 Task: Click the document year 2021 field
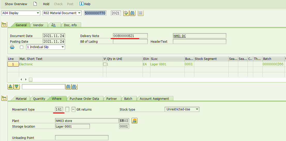coord(116,13)
